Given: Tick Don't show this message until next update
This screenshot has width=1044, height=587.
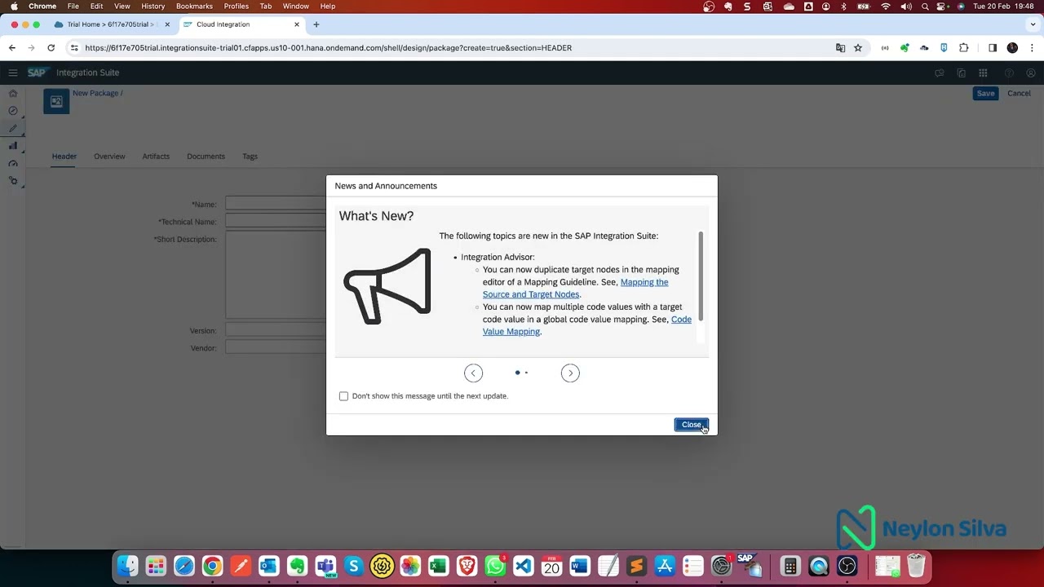Looking at the screenshot, I should tap(343, 396).
